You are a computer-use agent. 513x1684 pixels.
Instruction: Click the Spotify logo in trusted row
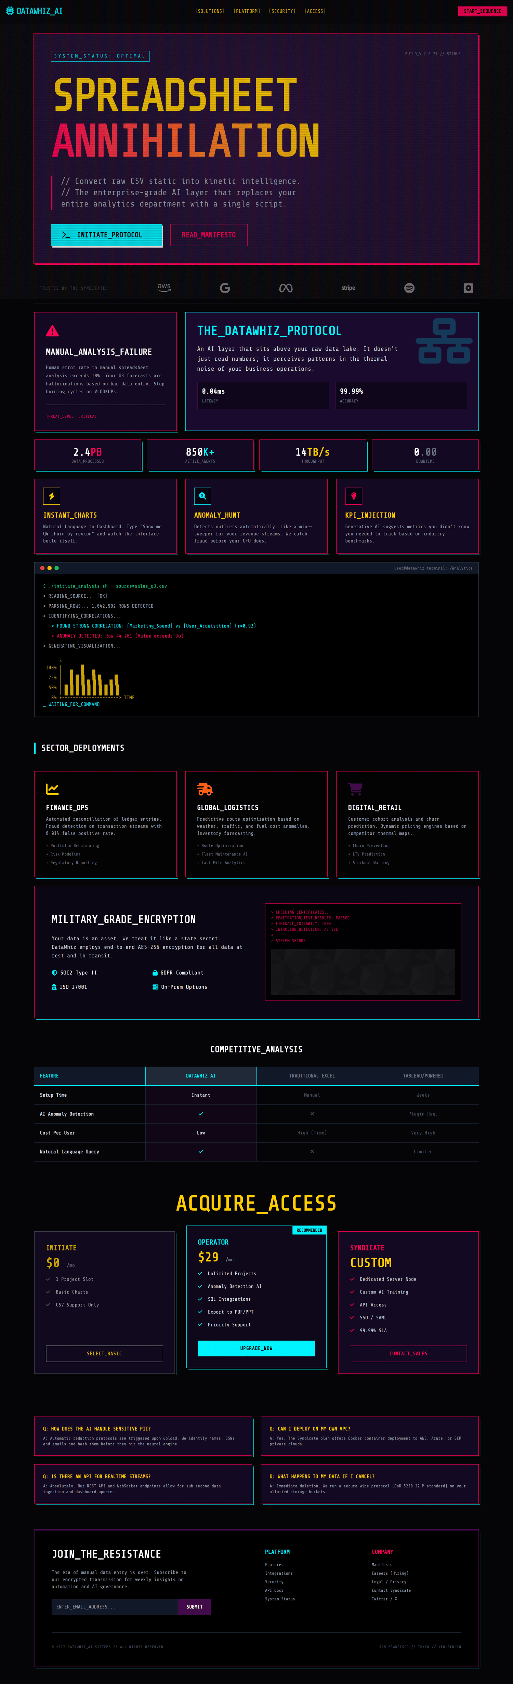pyautogui.click(x=409, y=288)
